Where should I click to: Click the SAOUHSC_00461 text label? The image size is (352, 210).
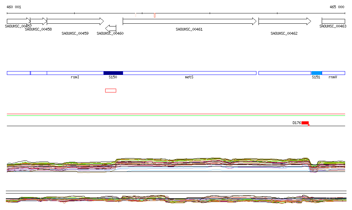(x=189, y=30)
